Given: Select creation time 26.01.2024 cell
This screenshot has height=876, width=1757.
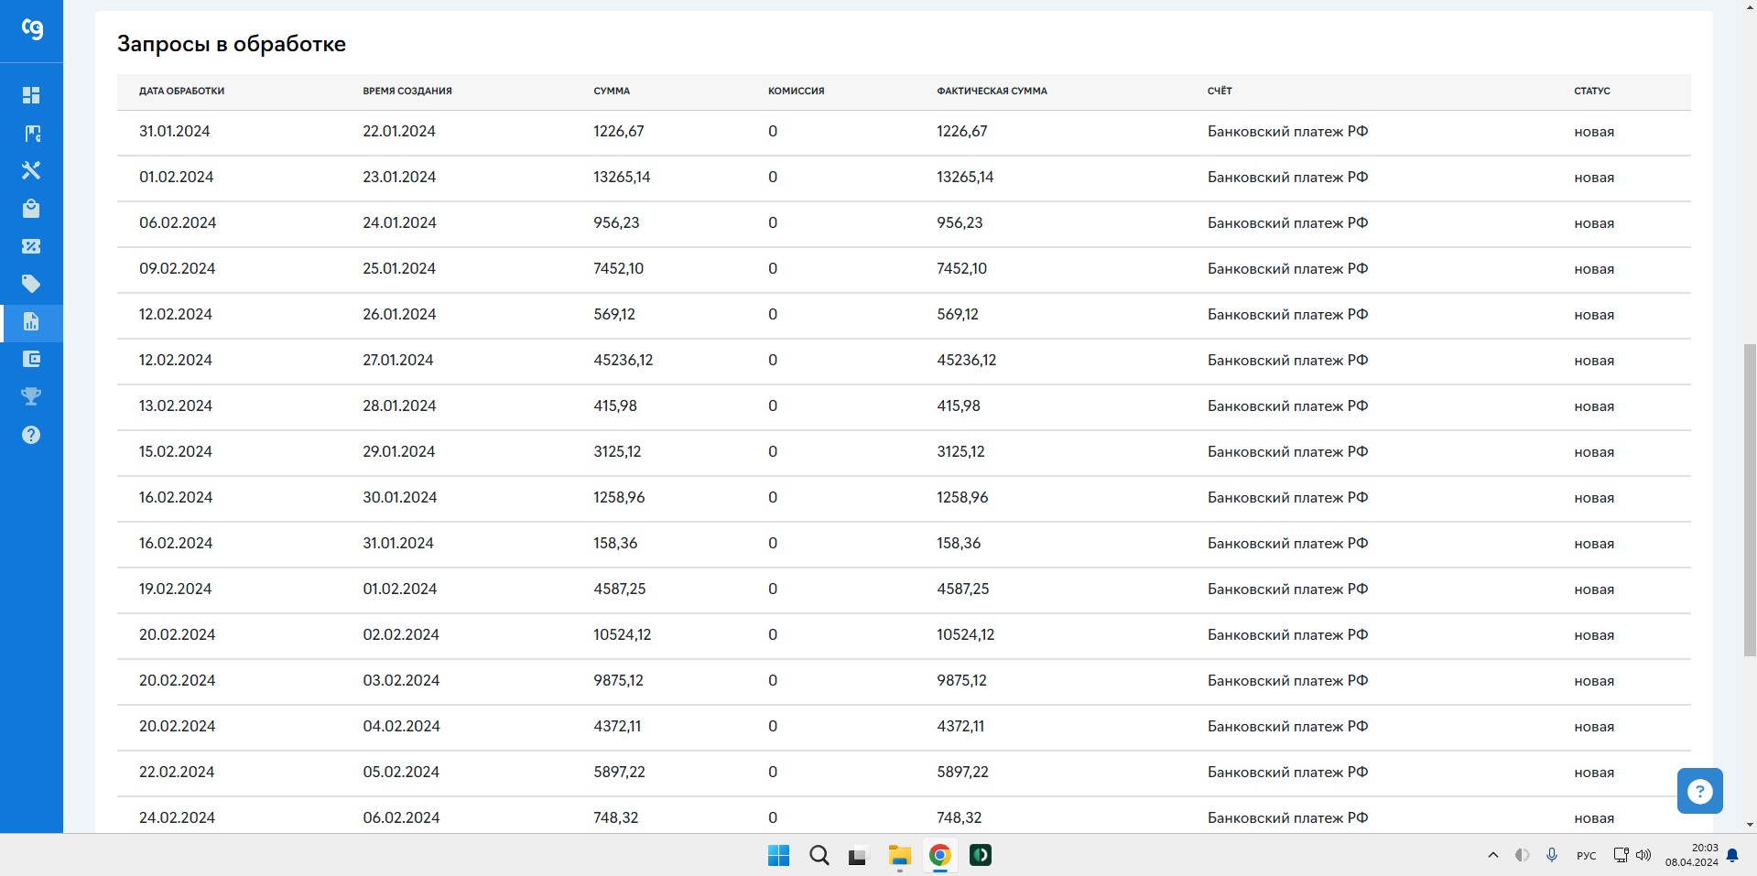Looking at the screenshot, I should coord(399,314).
